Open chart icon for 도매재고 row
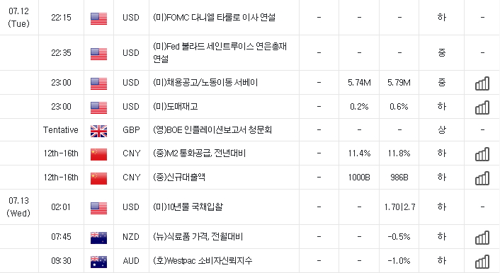Screen dimensions: 500x273 click(x=482, y=108)
